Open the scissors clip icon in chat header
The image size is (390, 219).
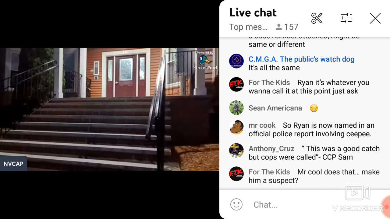point(317,18)
